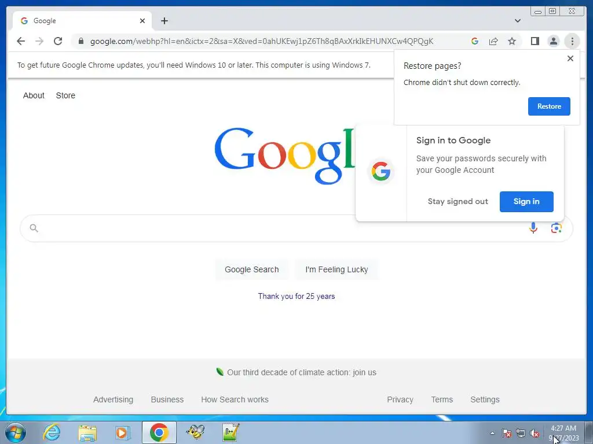Viewport: 593px width, 444px height.
Task: Click the network tray icon
Action: tap(521, 433)
